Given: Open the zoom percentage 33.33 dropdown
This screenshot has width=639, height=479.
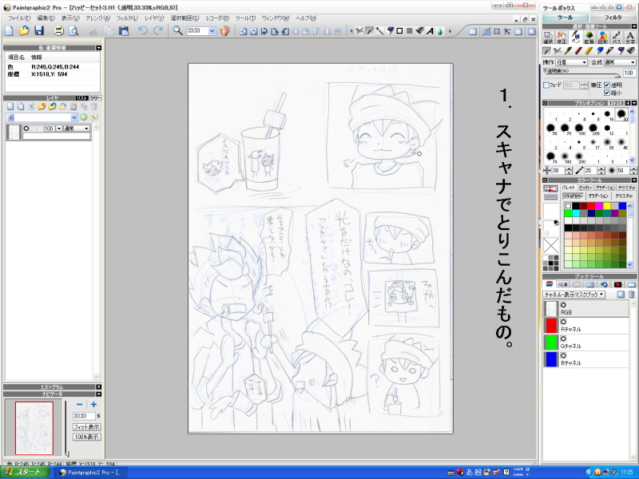Looking at the screenshot, I should pyautogui.click(x=212, y=31).
